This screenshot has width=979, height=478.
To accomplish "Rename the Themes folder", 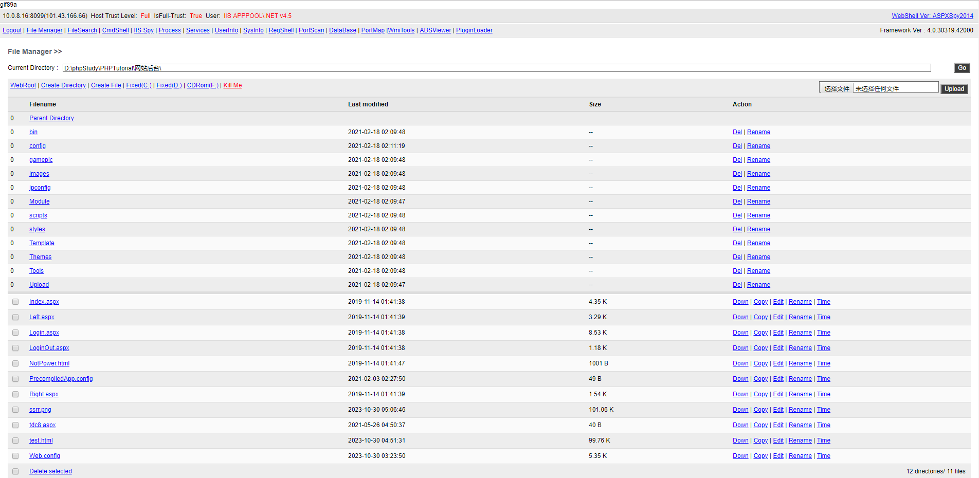I will tap(758, 257).
